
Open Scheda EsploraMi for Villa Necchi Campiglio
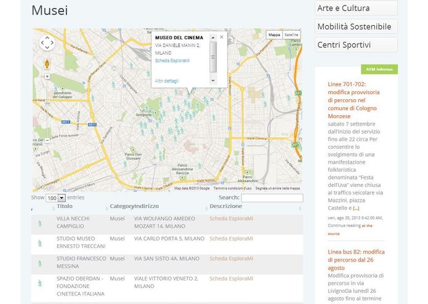(x=232, y=218)
